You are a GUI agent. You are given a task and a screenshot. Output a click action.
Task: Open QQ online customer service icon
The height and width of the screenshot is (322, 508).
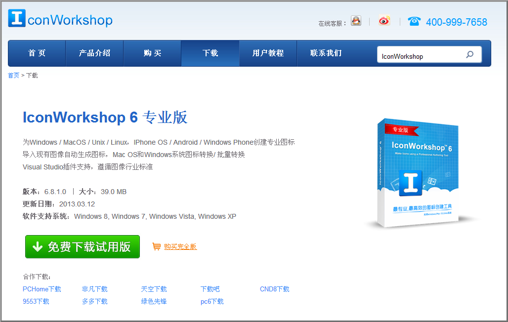356,21
